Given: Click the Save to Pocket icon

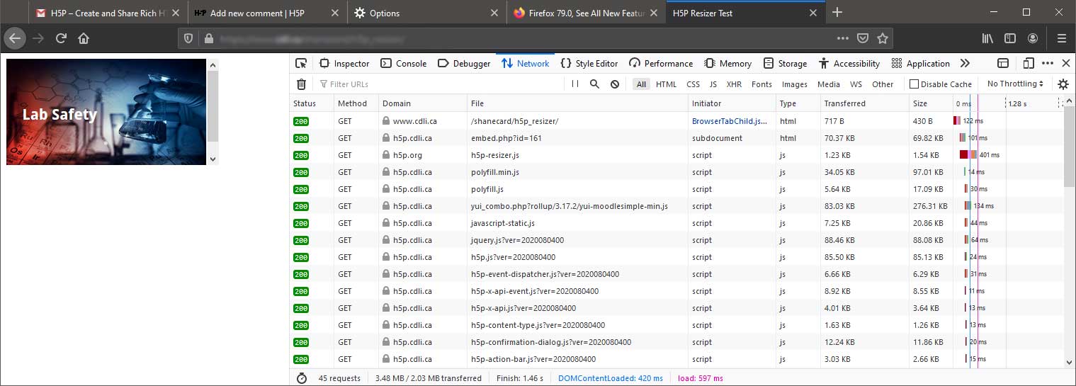Looking at the screenshot, I should coord(863,38).
